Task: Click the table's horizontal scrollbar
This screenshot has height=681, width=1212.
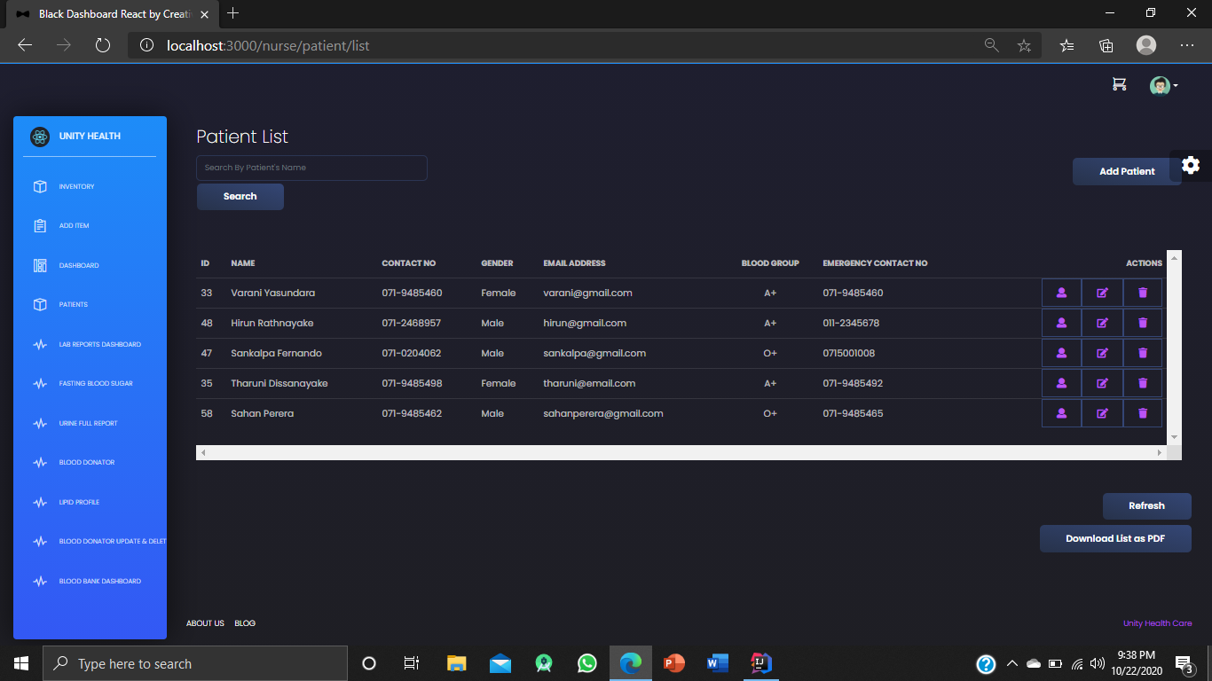Action: [681, 452]
